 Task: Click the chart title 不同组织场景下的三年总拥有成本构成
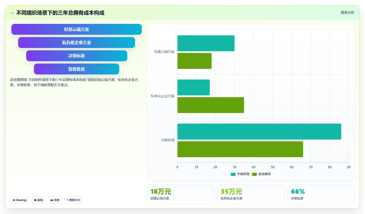(60, 13)
